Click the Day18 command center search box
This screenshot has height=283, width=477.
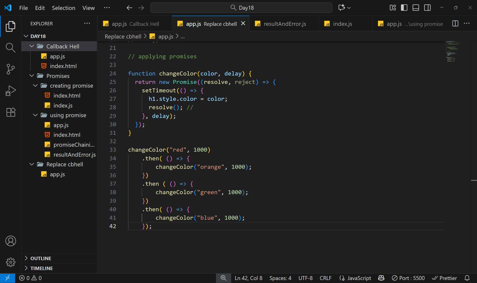(241, 8)
